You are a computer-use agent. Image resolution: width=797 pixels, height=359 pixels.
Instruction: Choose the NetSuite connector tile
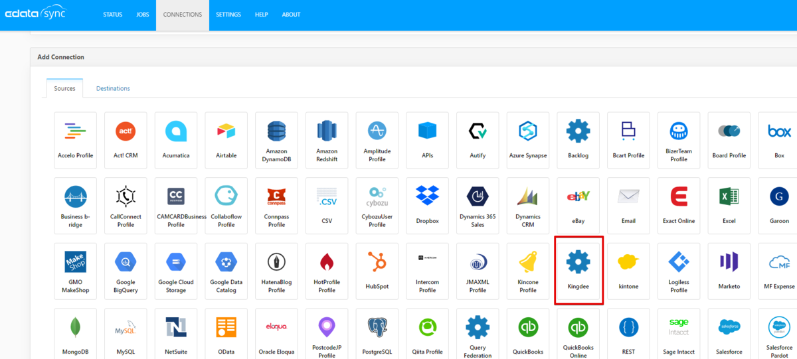coord(176,334)
